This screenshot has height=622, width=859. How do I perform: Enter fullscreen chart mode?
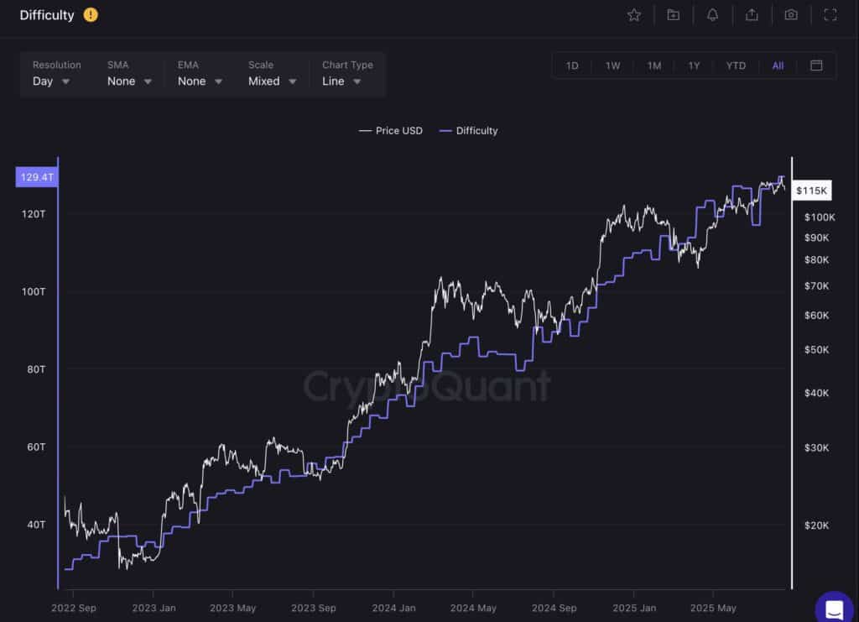point(830,15)
